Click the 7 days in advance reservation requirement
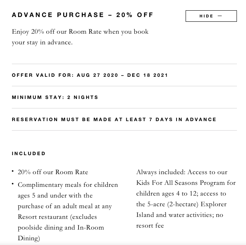The height and width of the screenshot is (245, 246). click(114, 120)
